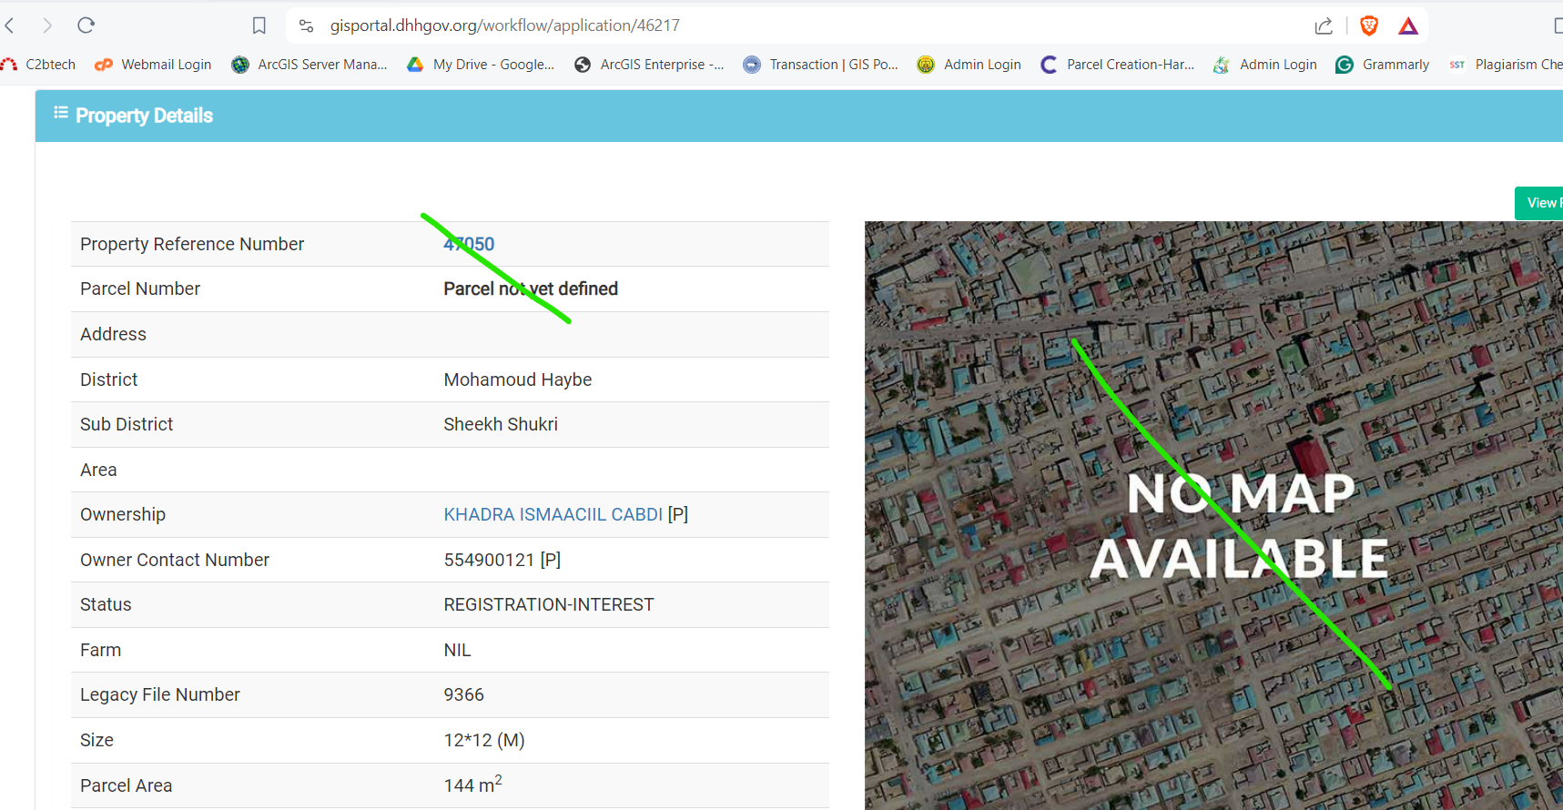This screenshot has height=810, width=1563.
Task: Click the No Map Available image
Action: tap(1213, 515)
